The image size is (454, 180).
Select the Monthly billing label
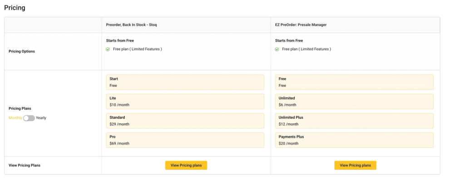click(15, 118)
